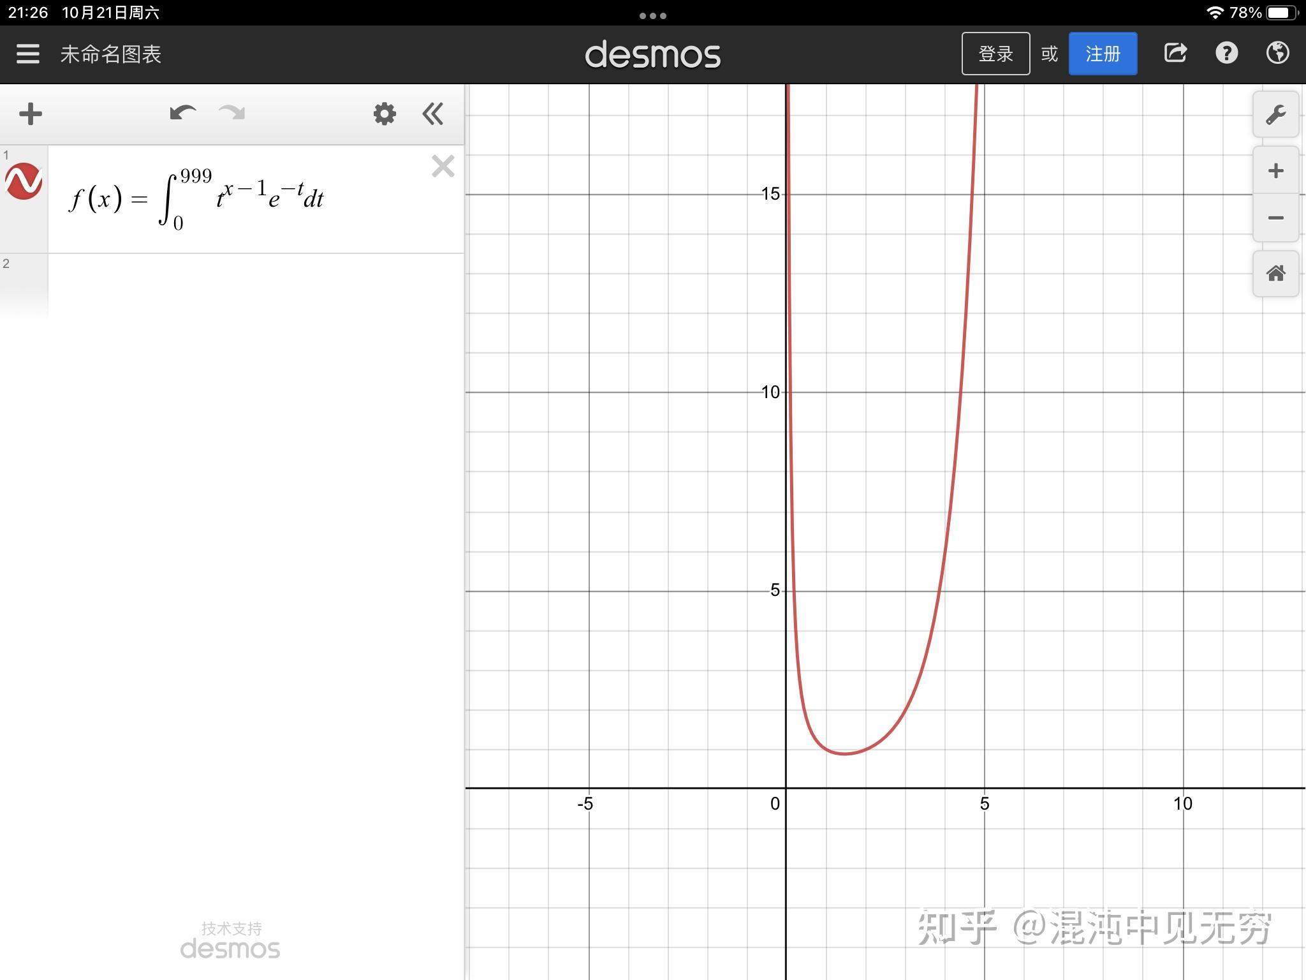The image size is (1306, 980).
Task: Undo the last edit
Action: [x=182, y=114]
